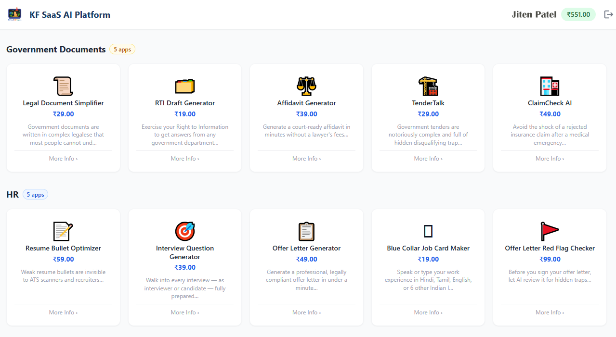Open the TenderTalk building icon
The height and width of the screenshot is (337, 616).
(x=428, y=86)
